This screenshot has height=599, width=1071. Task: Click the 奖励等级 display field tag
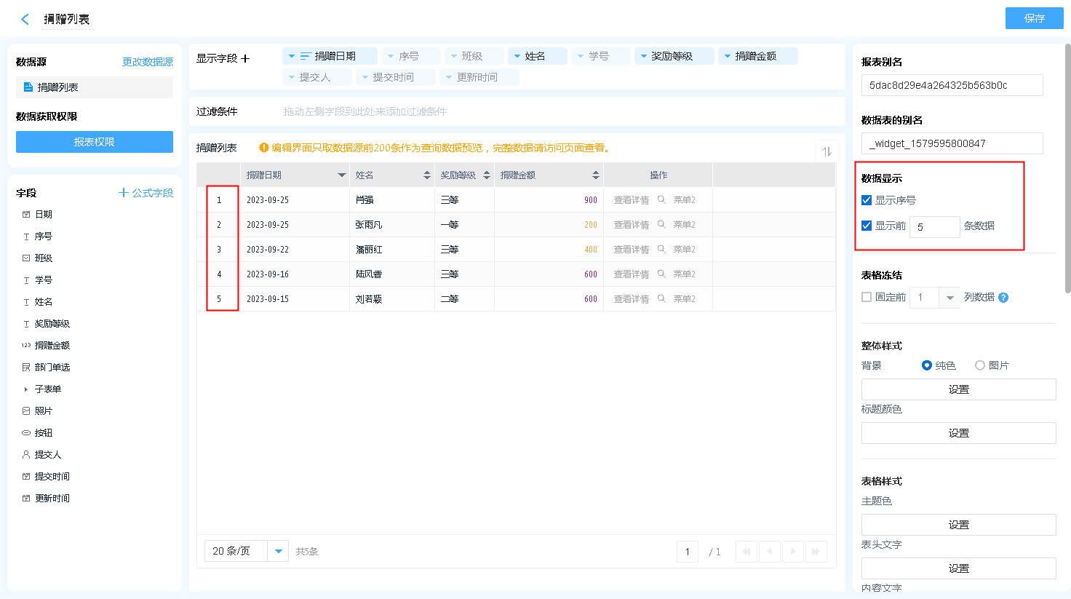[673, 56]
